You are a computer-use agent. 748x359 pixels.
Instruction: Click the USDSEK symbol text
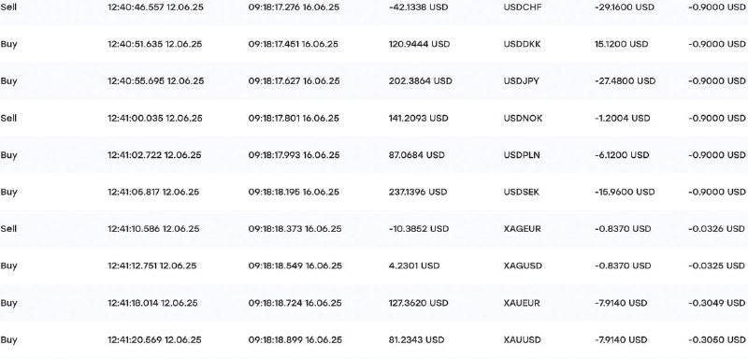[521, 192]
